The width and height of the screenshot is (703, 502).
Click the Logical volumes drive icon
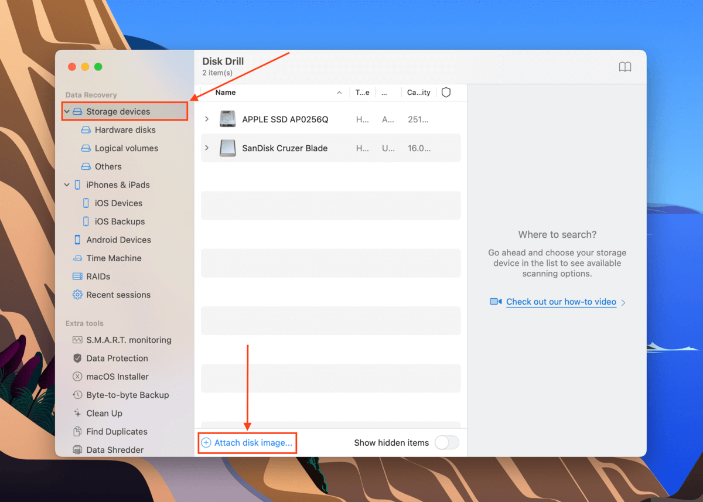(x=86, y=148)
